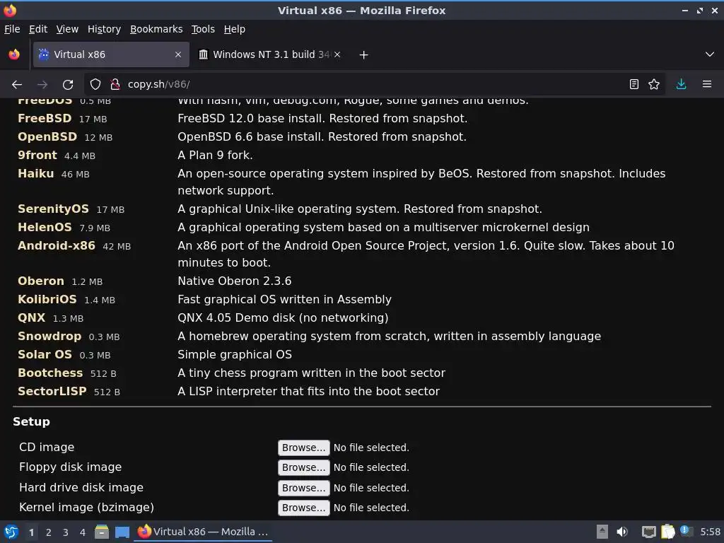This screenshot has height=543, width=724.
Task: Open the list all tabs chevron
Action: pyautogui.click(x=710, y=54)
